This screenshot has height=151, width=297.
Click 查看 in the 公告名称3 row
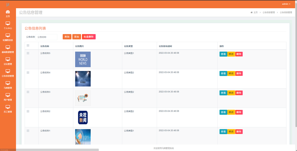[x=223, y=93]
